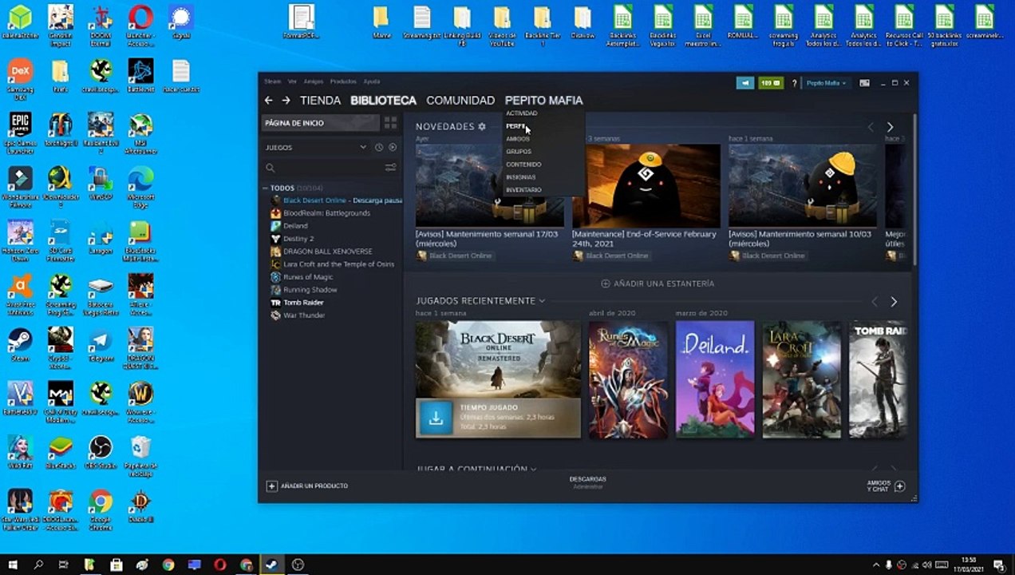Open the Steam menu in the menu bar
This screenshot has width=1015, height=575.
pyautogui.click(x=273, y=81)
